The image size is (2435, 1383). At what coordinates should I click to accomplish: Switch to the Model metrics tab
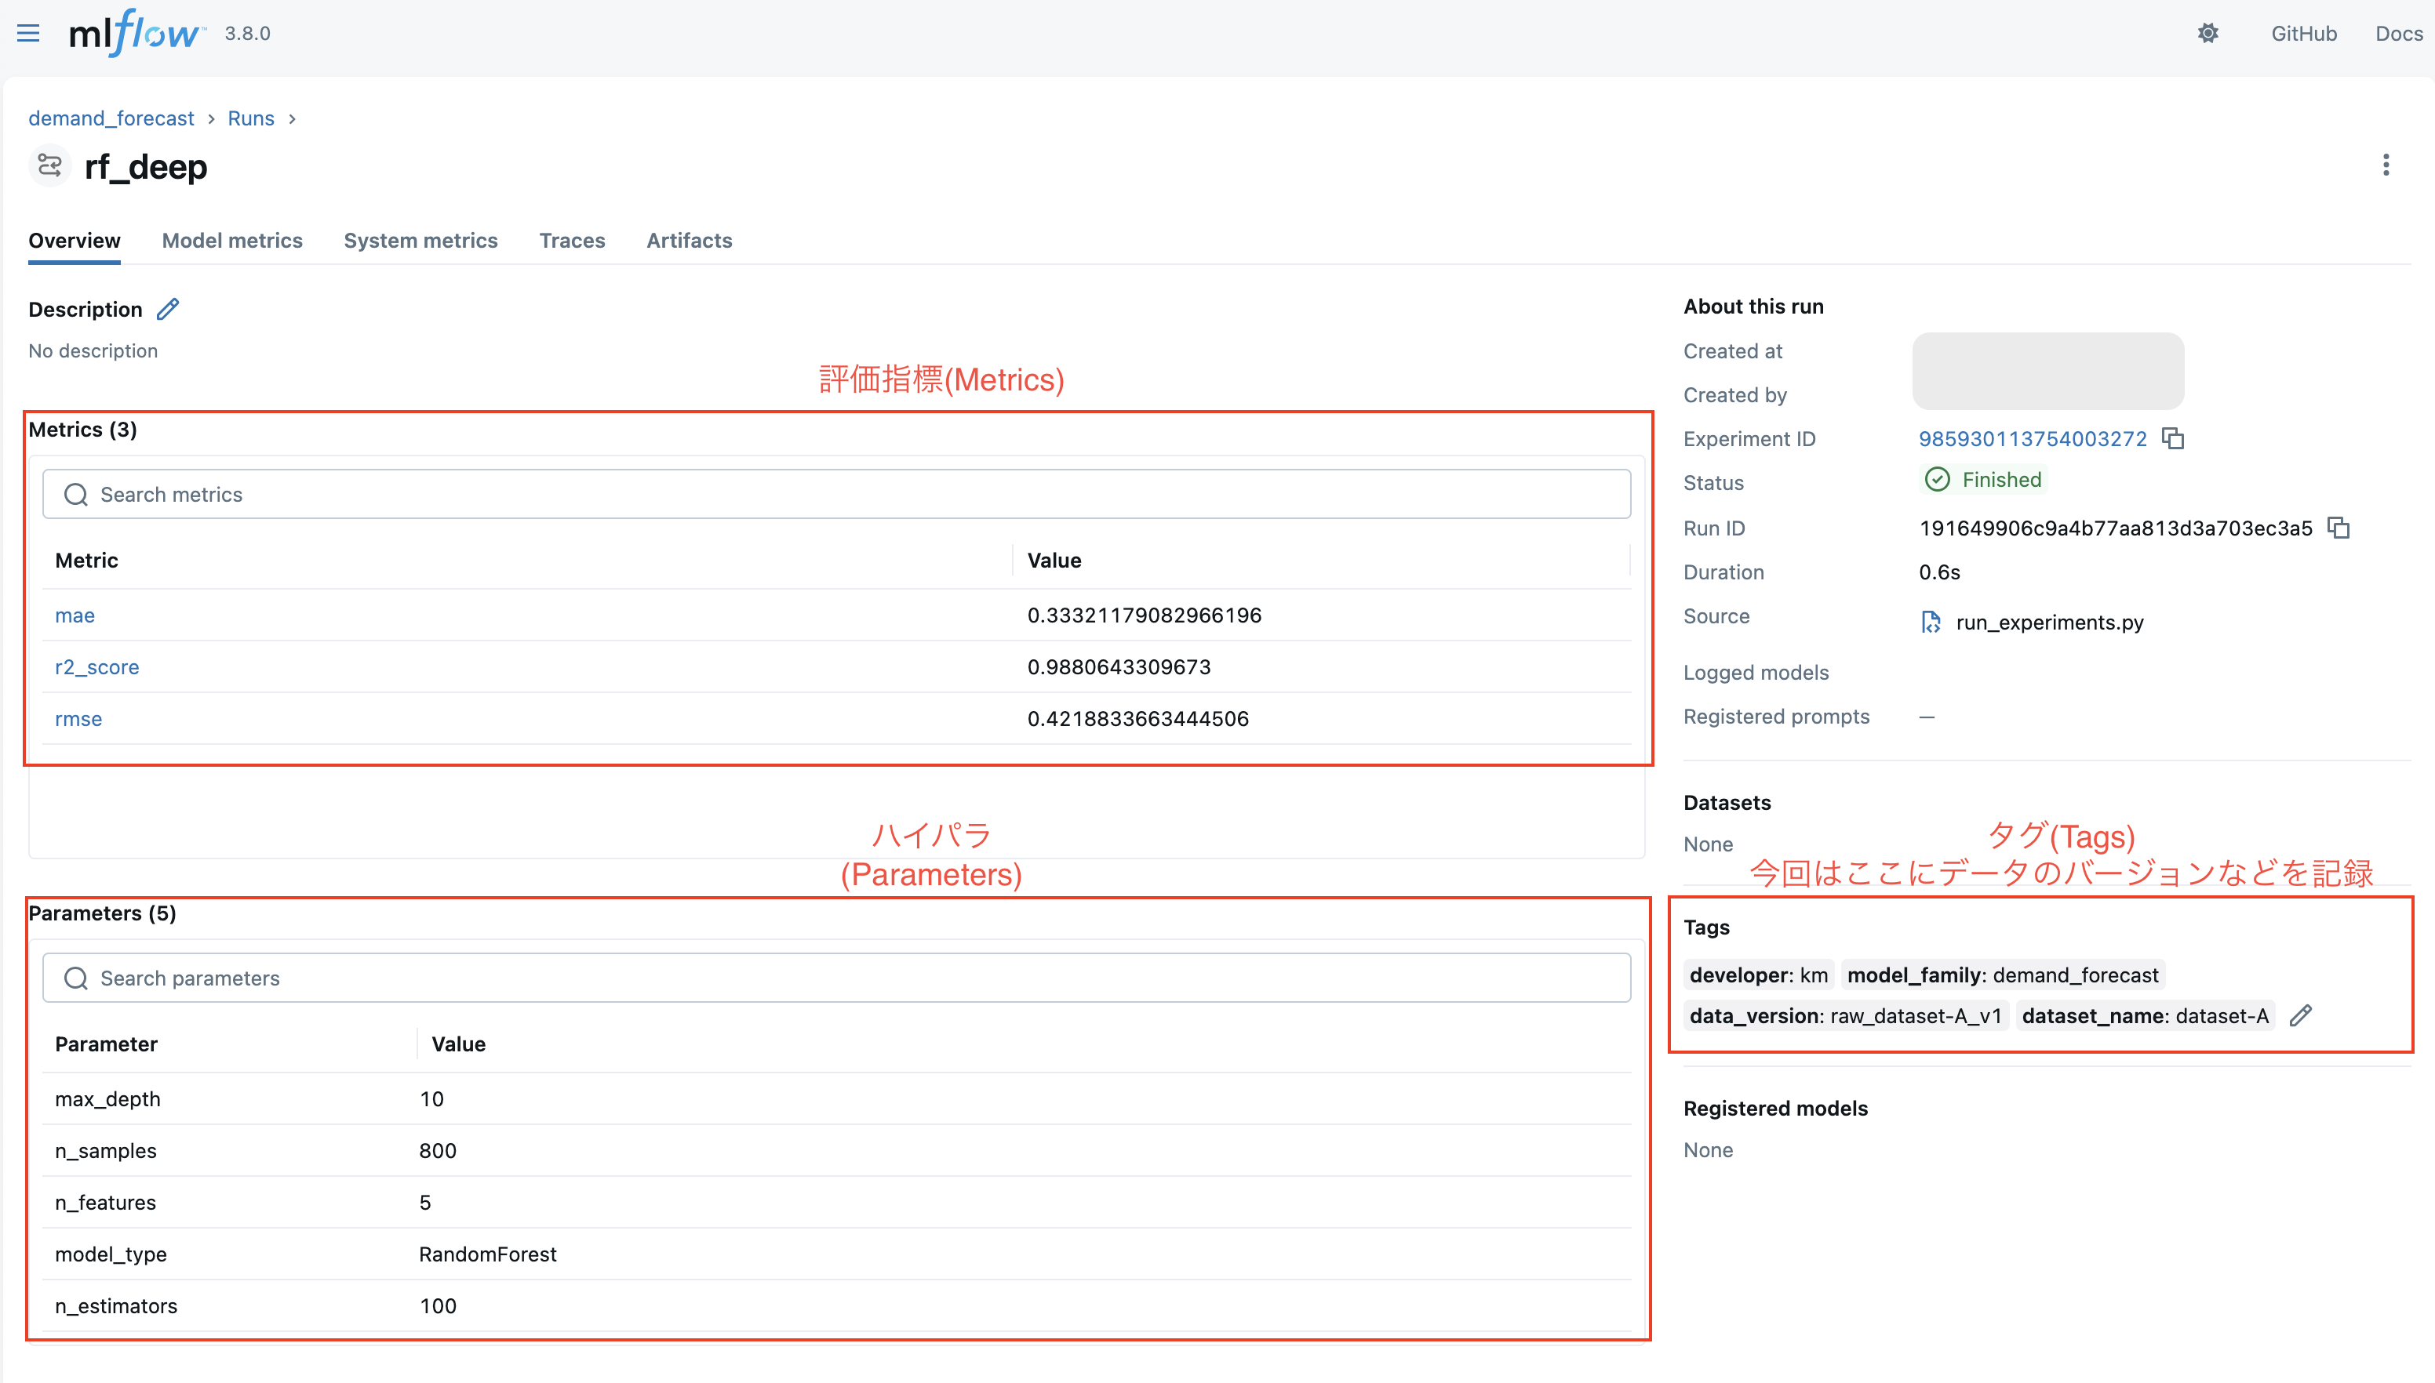(232, 241)
